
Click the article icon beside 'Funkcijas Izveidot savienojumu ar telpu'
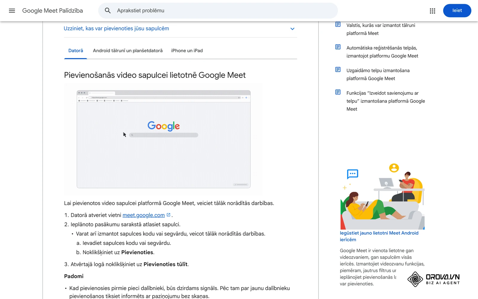pos(338,92)
